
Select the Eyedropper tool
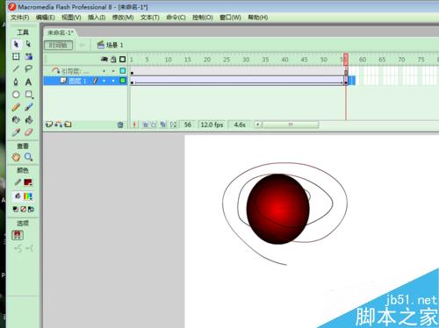(16, 132)
